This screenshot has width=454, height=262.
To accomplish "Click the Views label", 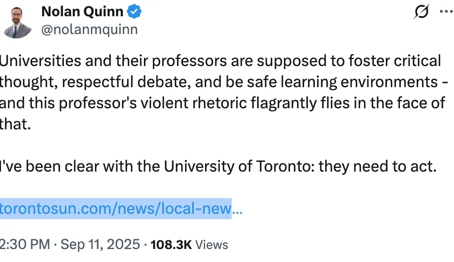I will 212,244.
